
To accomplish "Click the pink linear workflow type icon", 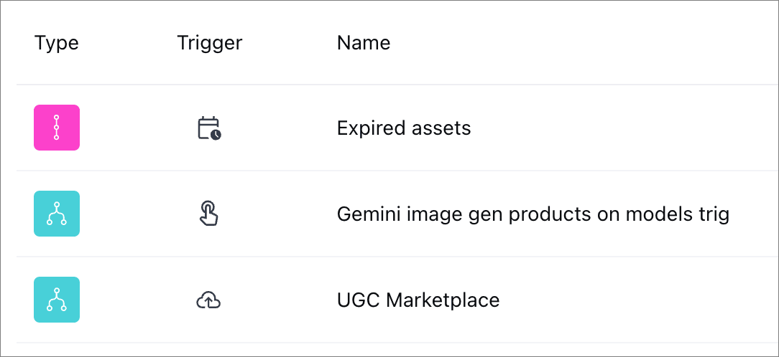I will pos(57,128).
